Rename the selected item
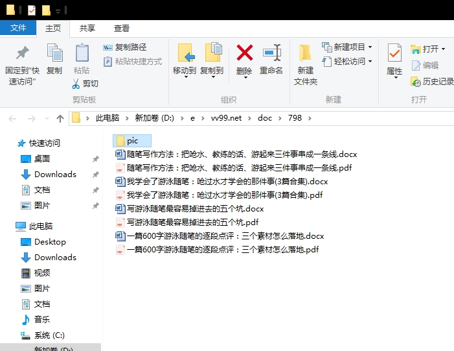 click(271, 60)
